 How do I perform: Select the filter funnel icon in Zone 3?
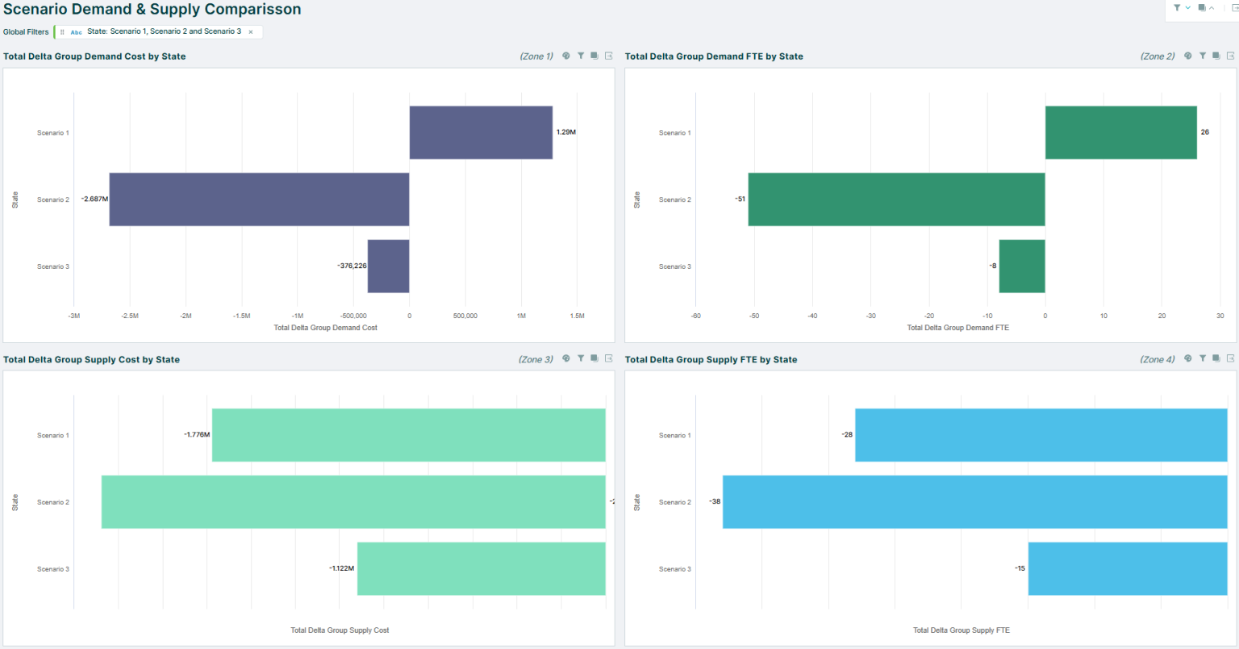[580, 358]
